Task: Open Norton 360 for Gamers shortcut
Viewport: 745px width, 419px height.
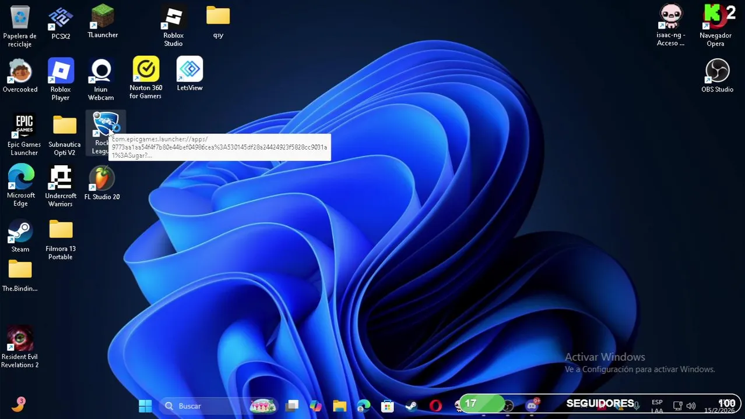Action: 146,78
